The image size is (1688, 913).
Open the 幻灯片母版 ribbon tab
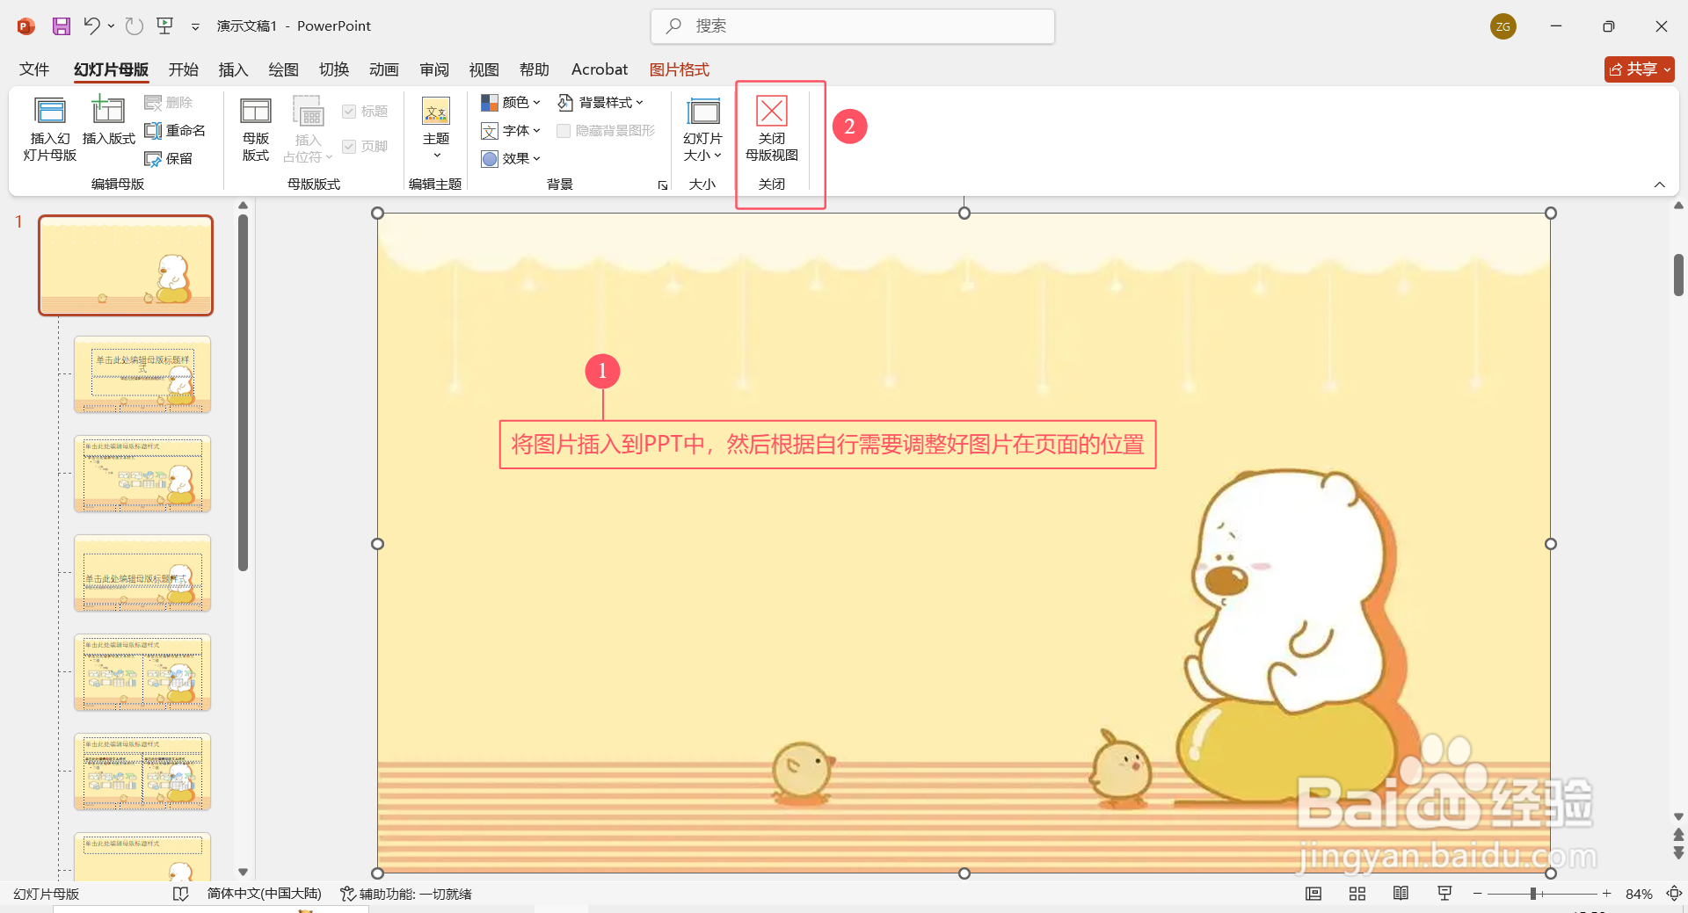coord(111,69)
